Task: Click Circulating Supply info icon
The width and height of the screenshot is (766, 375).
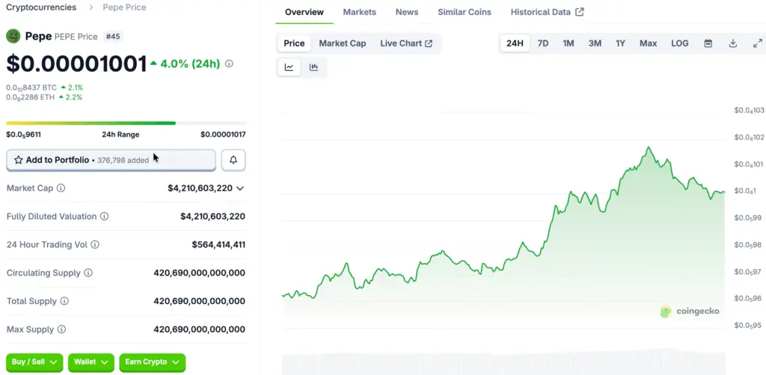Action: 88,273
